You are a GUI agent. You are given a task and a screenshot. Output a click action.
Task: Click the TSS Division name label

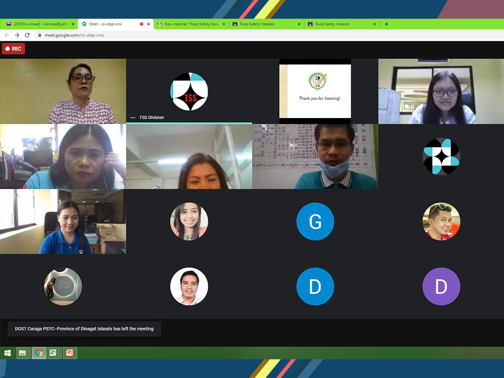pyautogui.click(x=152, y=118)
